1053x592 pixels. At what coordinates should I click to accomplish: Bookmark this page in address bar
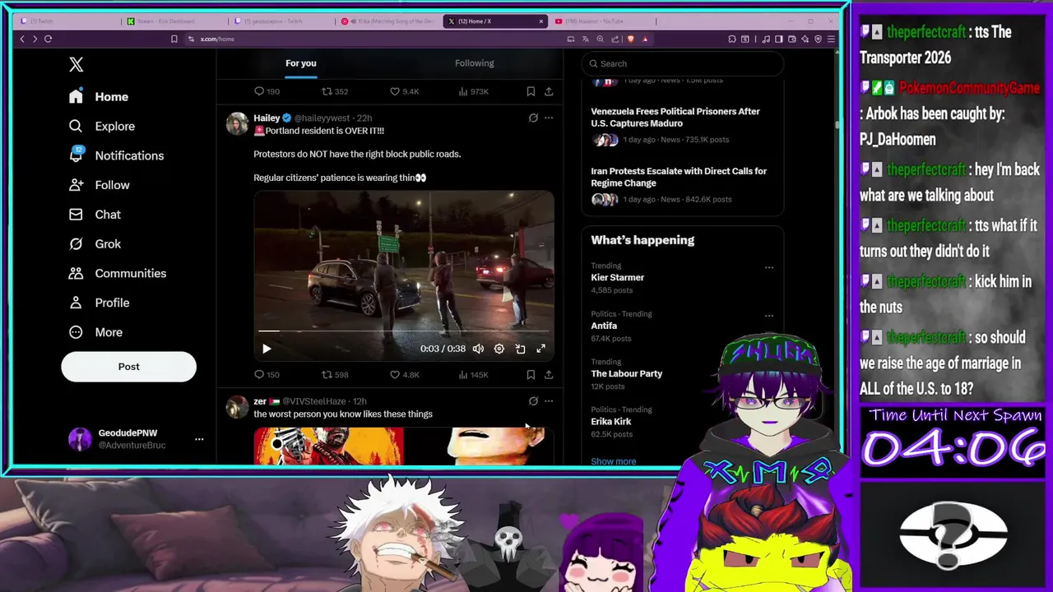[x=174, y=39]
